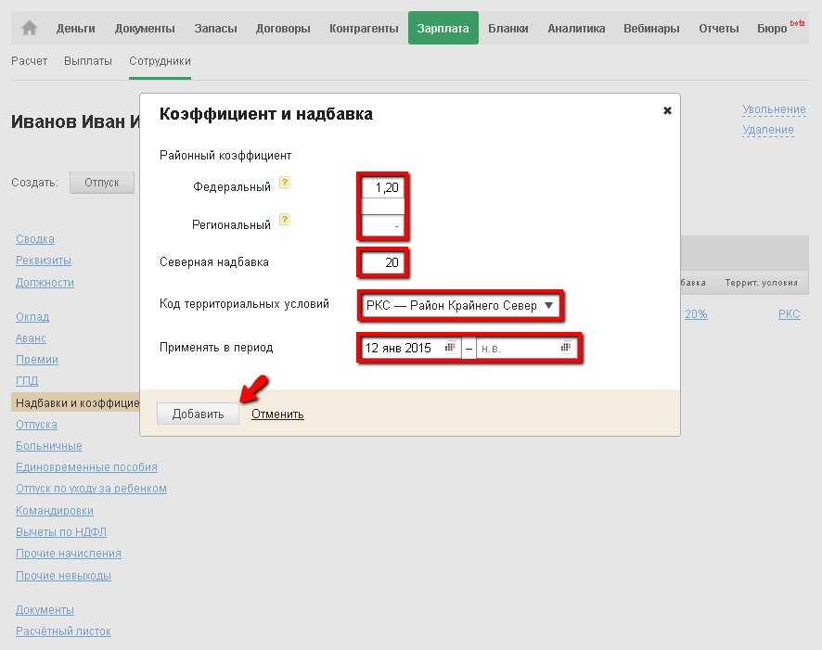Click the period start date field
This screenshot has height=650, width=822.
[411, 348]
